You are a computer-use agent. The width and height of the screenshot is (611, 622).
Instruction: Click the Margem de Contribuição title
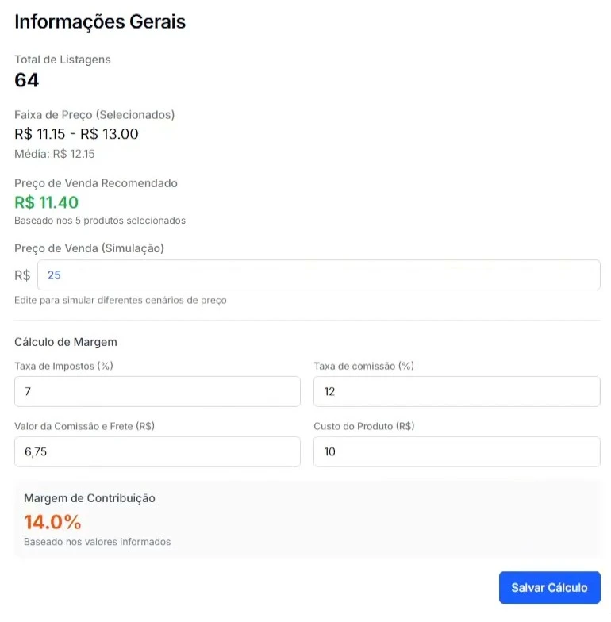click(89, 498)
